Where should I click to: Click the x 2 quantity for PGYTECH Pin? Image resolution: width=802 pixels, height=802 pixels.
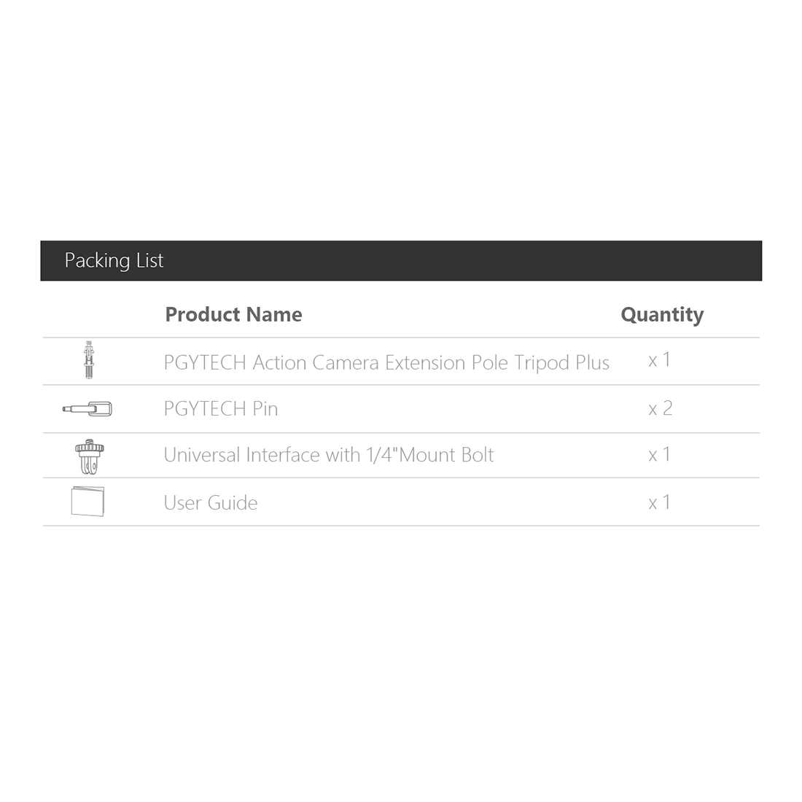pyautogui.click(x=661, y=408)
